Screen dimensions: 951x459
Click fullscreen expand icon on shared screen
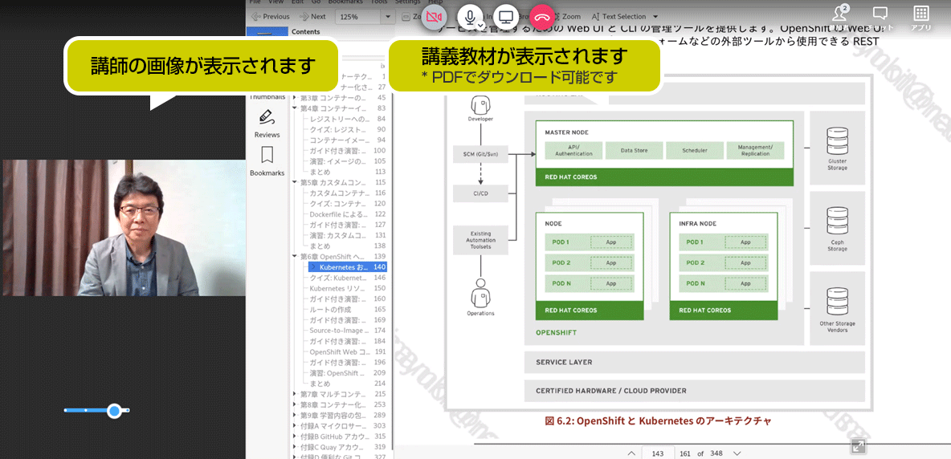(x=858, y=446)
